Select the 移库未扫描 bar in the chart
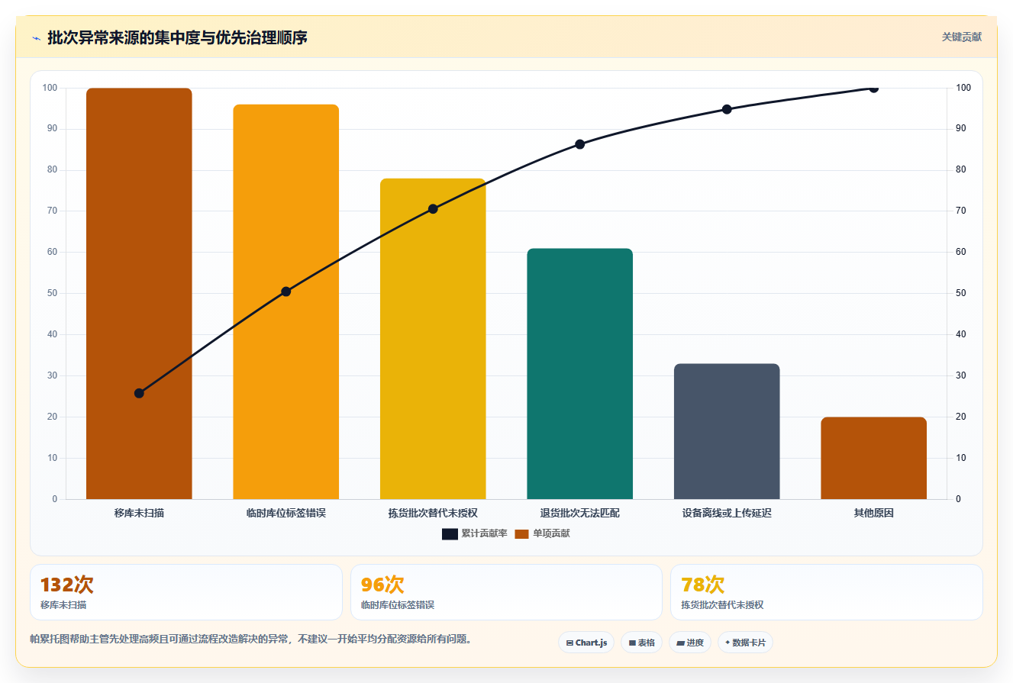This screenshot has width=1013, height=683. click(139, 294)
